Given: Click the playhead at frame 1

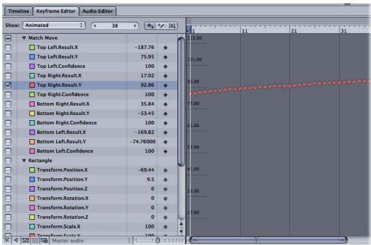Looking at the screenshot, I should click(189, 30).
